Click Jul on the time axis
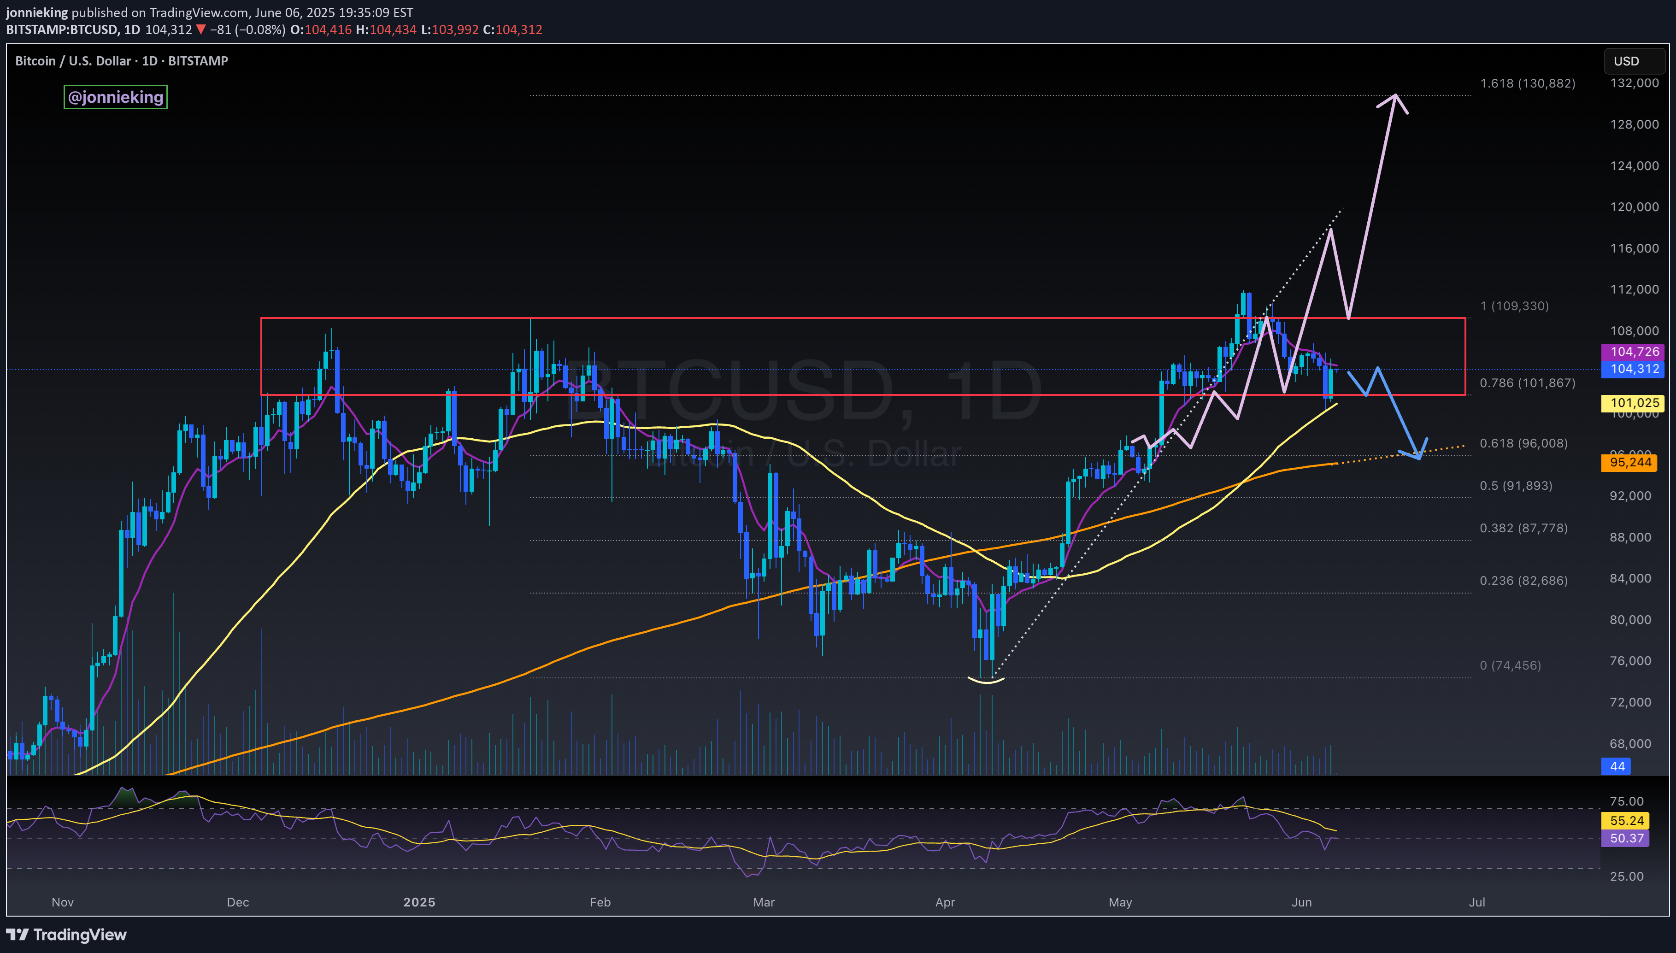This screenshot has width=1676, height=953. tap(1477, 902)
